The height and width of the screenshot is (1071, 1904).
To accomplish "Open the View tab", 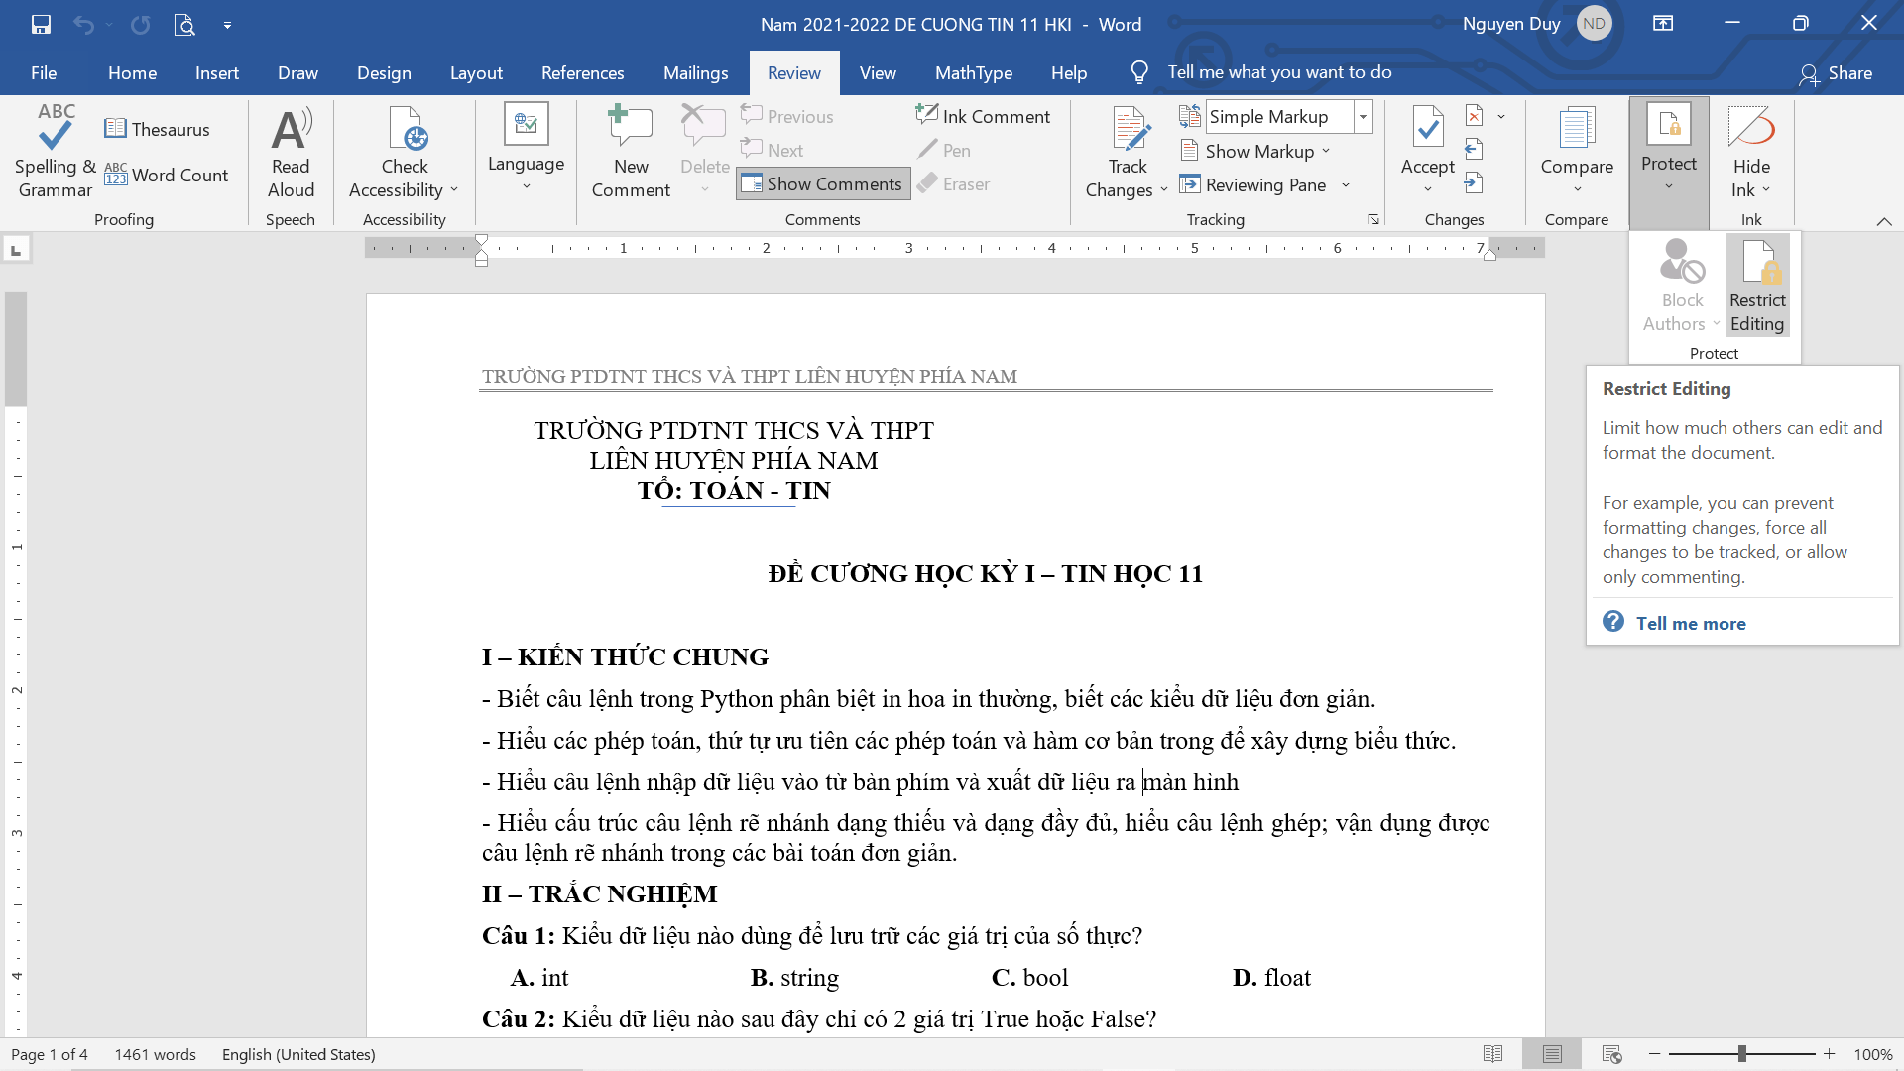I will coord(878,72).
